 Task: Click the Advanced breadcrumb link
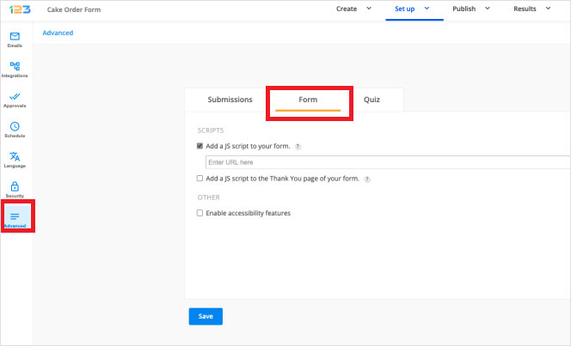[x=58, y=33]
